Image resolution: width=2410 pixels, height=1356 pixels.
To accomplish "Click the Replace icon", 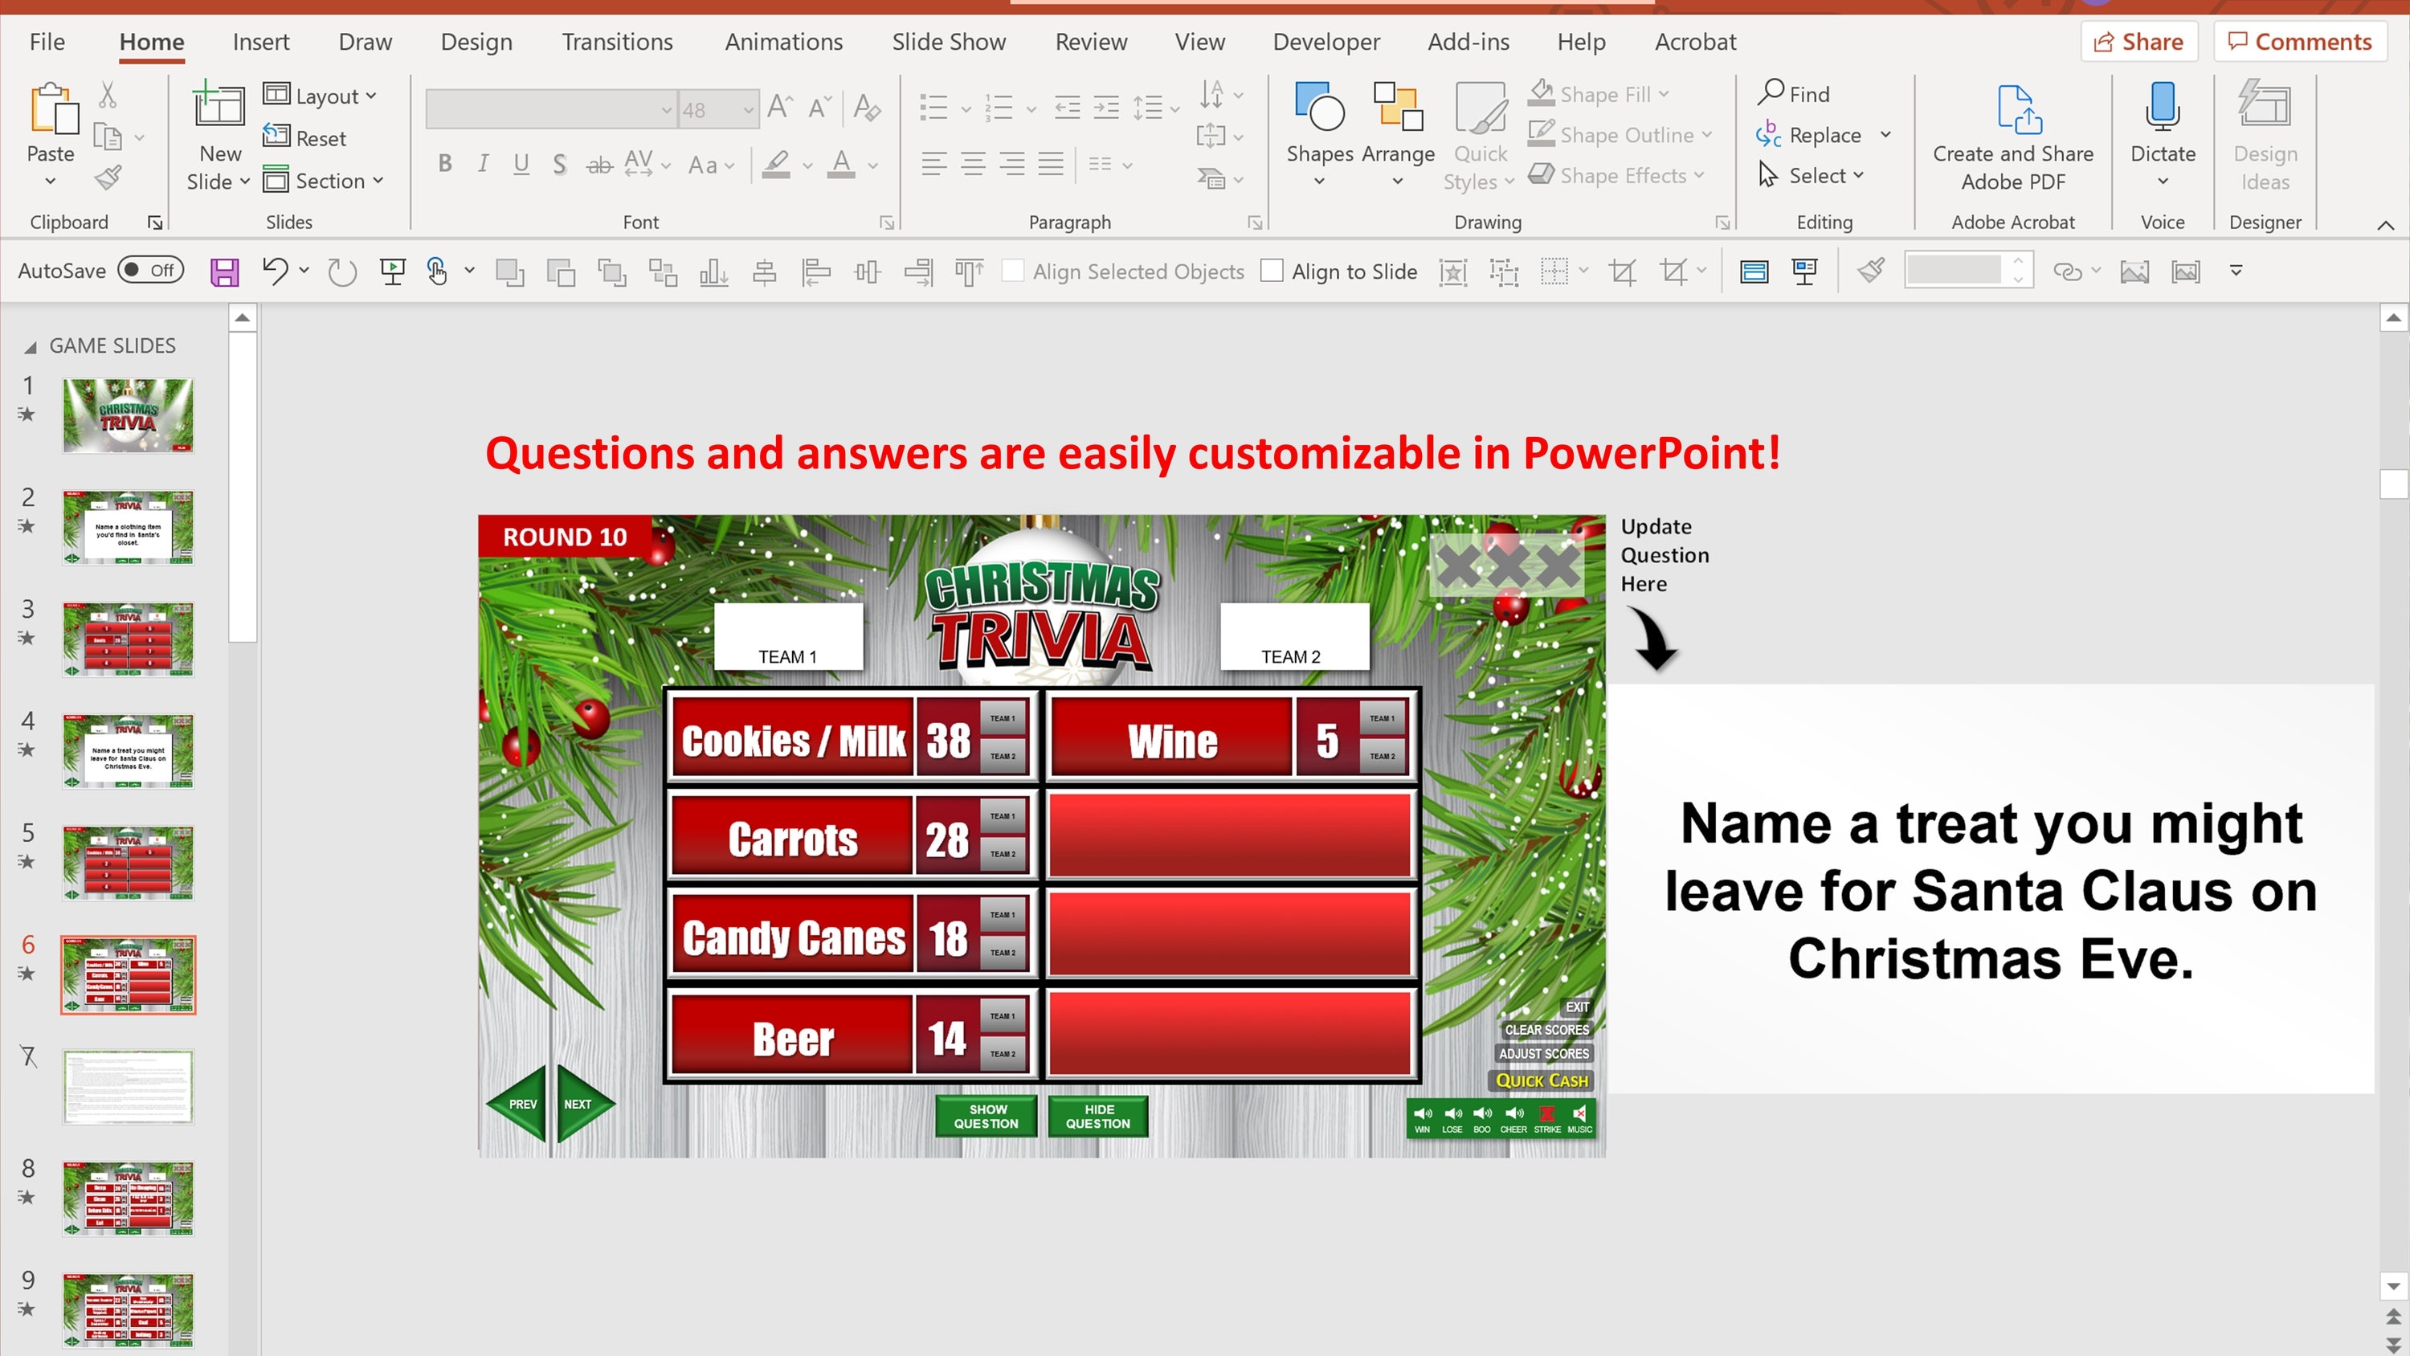I will 1768,135.
